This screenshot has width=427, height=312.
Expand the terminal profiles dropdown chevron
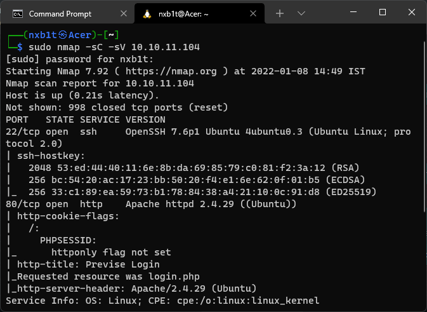pos(301,13)
